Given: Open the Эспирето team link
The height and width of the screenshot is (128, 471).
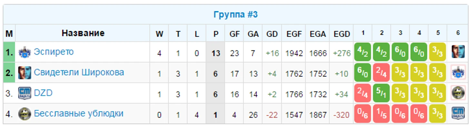Looking at the screenshot, I should point(54,52).
